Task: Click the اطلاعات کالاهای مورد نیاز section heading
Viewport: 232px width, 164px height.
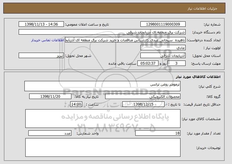Action: pyautogui.click(x=198, y=77)
